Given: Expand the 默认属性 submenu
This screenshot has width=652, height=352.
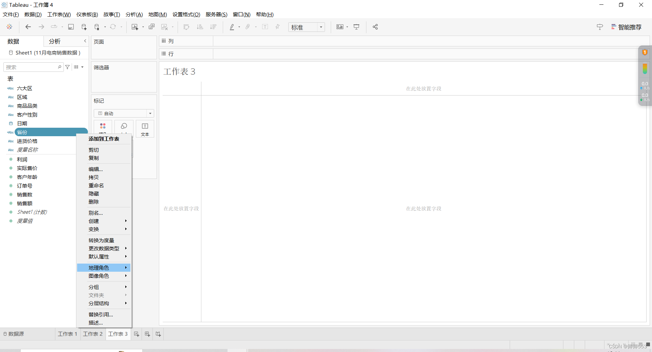Looking at the screenshot, I should point(104,256).
